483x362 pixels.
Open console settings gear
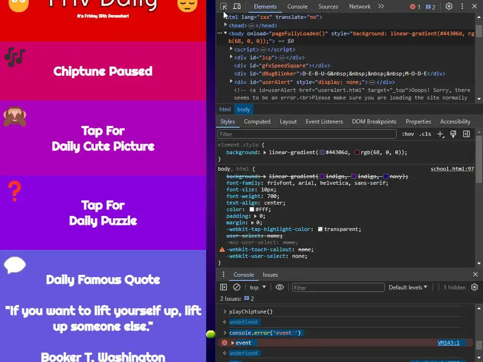(475, 287)
